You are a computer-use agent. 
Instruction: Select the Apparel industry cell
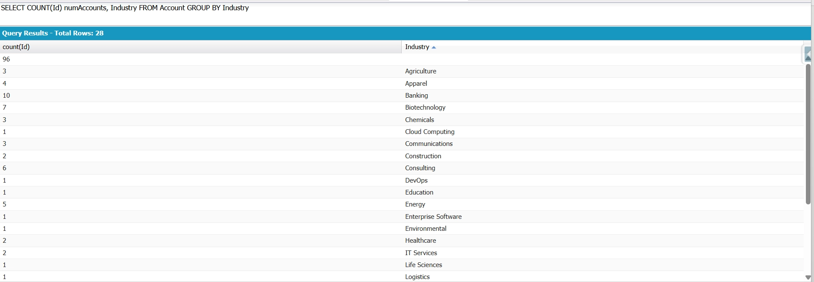(x=416, y=84)
